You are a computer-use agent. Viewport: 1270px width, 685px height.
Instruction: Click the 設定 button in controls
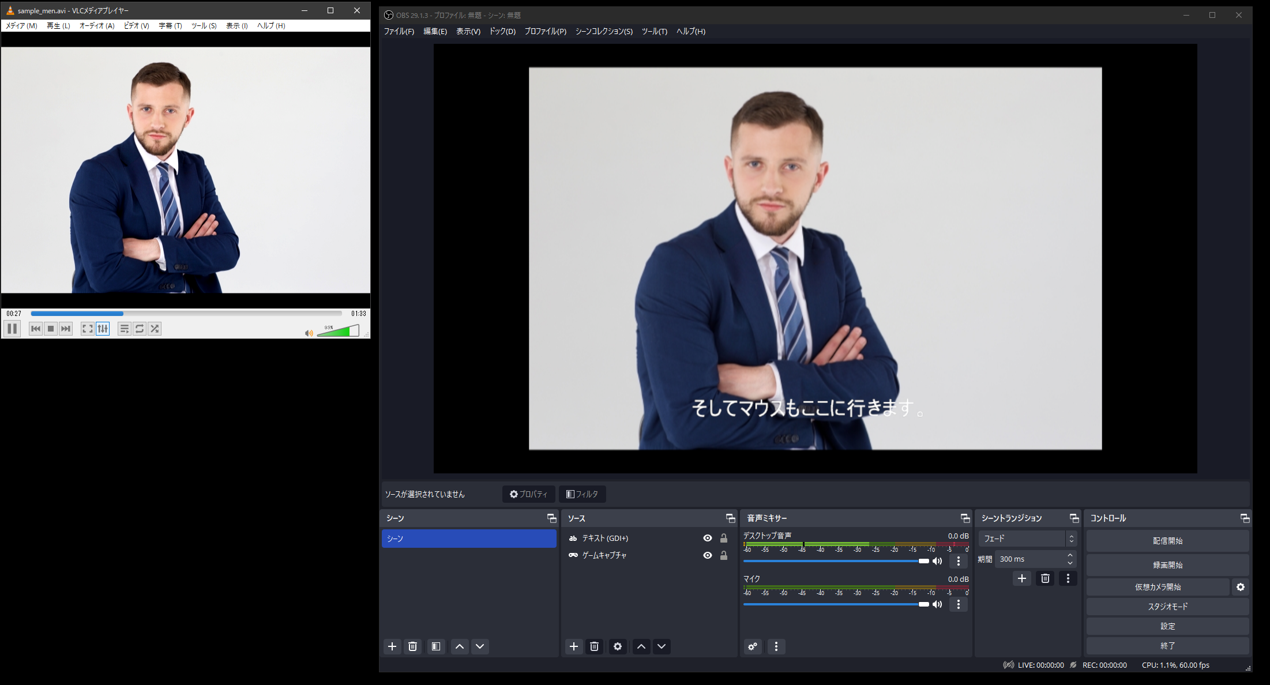[1167, 626]
